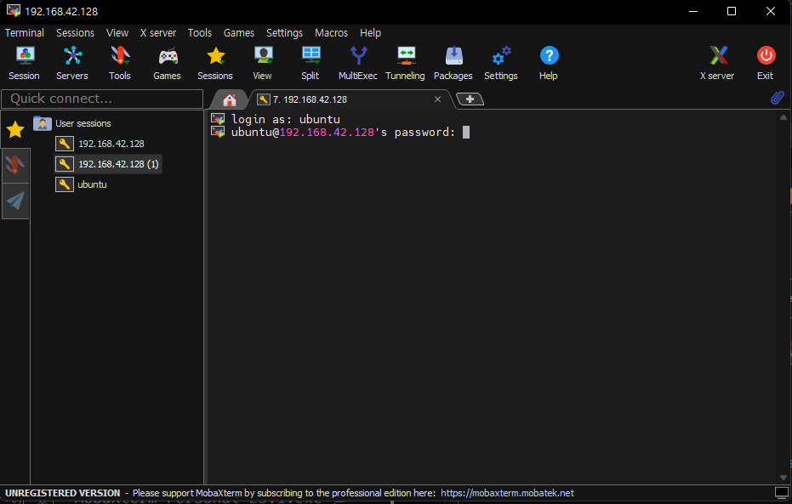Open the Tools menu in menu bar
Viewport: 792px width, 504px height.
click(200, 33)
